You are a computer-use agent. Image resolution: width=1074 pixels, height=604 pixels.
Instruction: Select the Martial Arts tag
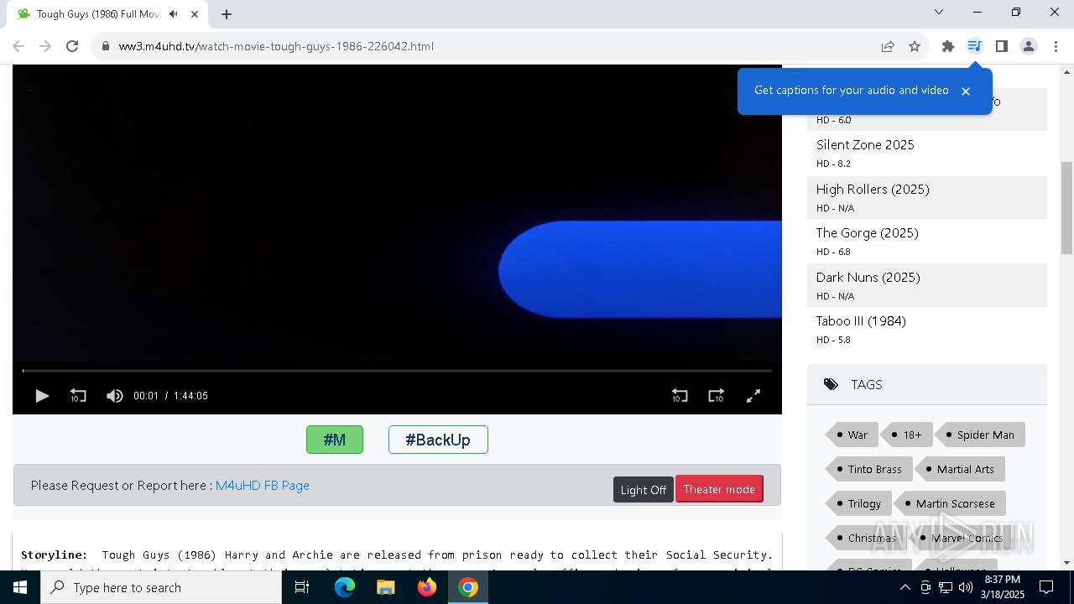click(960, 469)
